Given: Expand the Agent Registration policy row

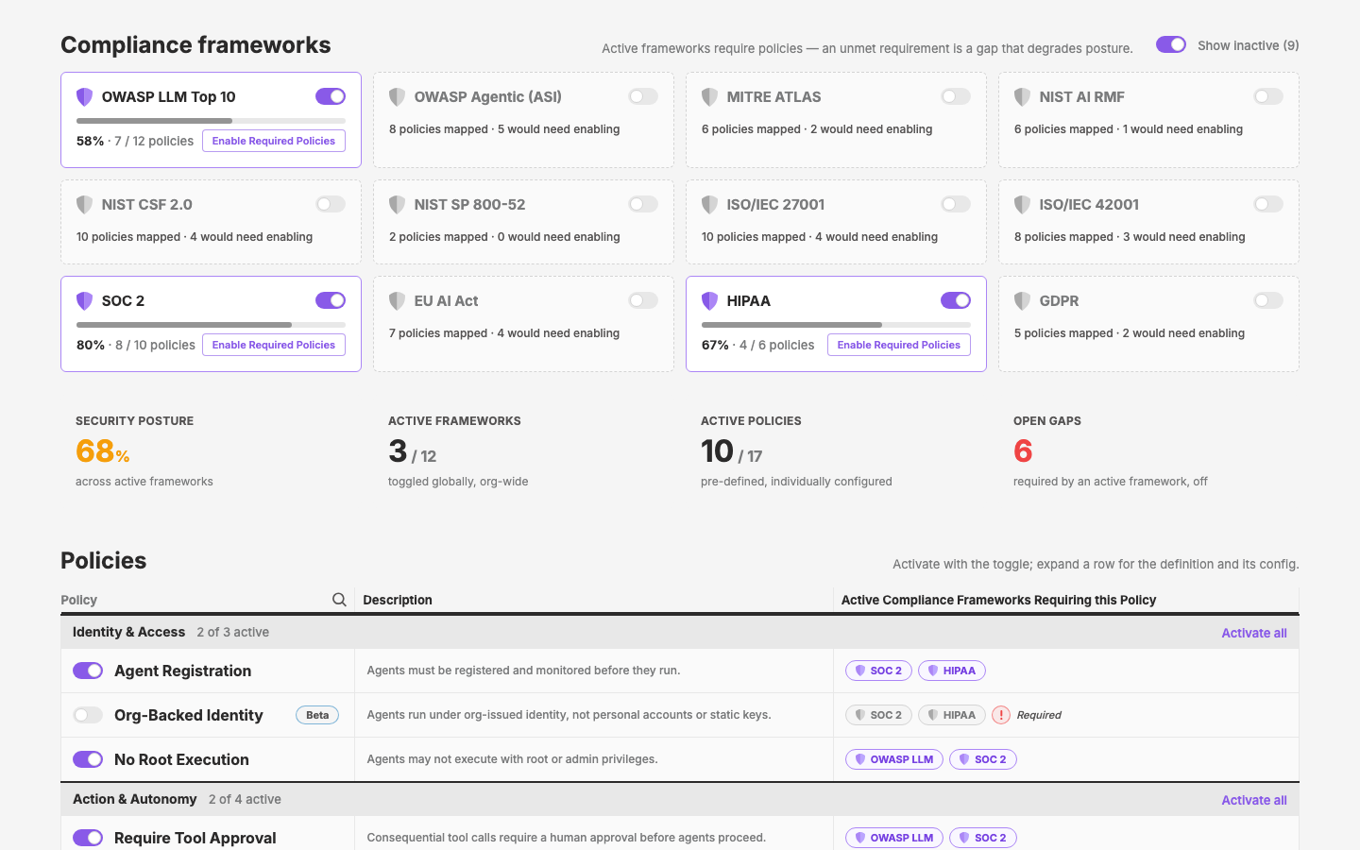Looking at the screenshot, I should point(680,671).
